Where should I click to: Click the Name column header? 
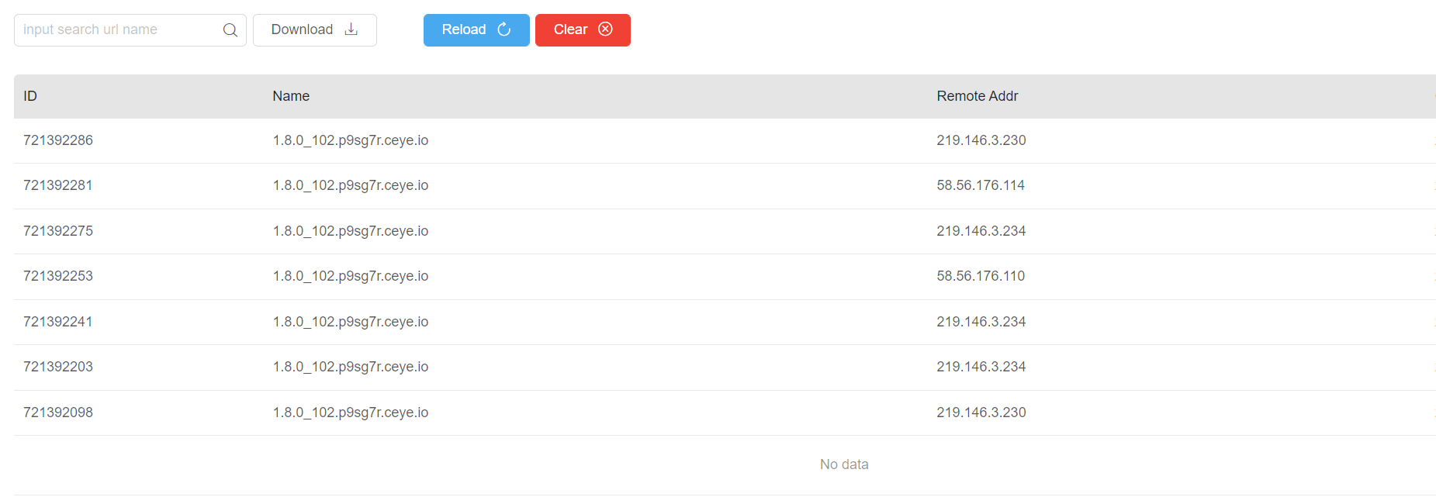pyautogui.click(x=291, y=96)
